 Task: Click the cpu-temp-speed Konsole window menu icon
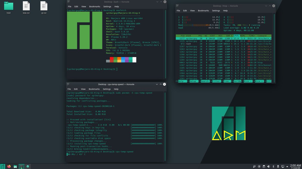(x=68, y=84)
